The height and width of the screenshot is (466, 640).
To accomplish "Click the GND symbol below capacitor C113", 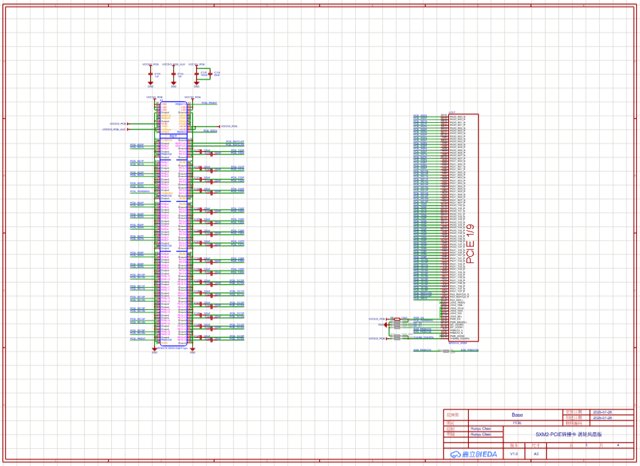I will (x=150, y=85).
